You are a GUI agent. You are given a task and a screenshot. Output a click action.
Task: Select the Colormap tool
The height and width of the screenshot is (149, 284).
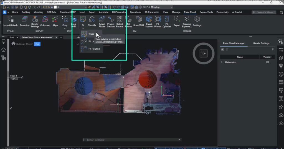point(45,22)
